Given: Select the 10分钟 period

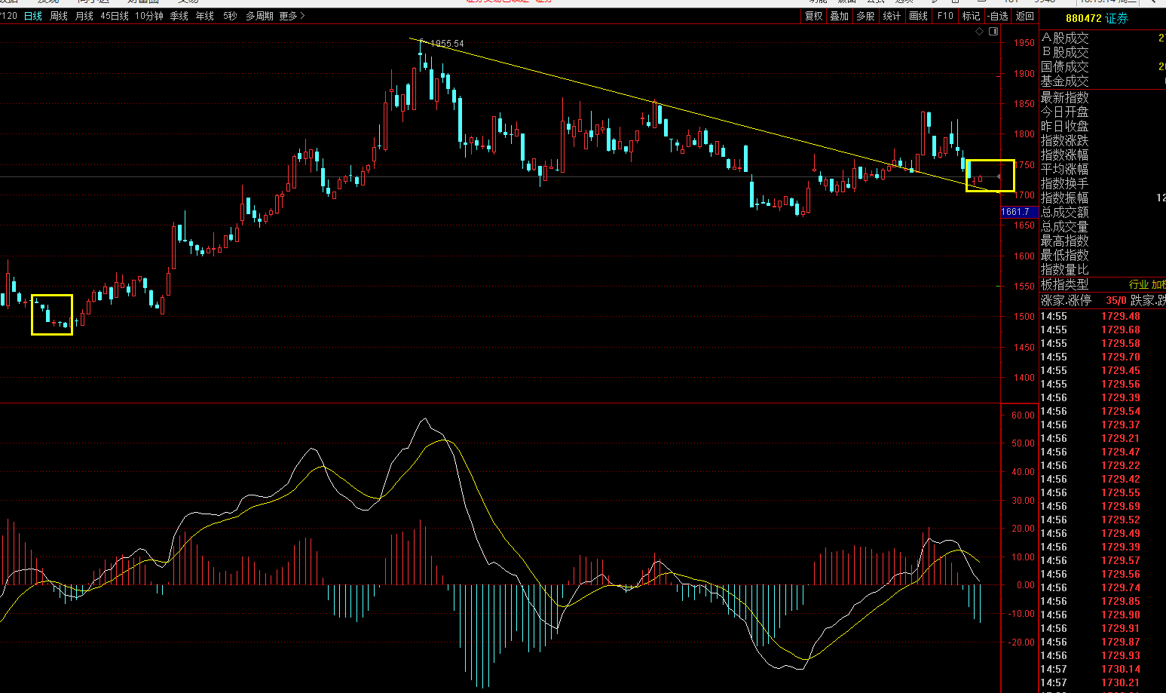Looking at the screenshot, I should click(148, 16).
